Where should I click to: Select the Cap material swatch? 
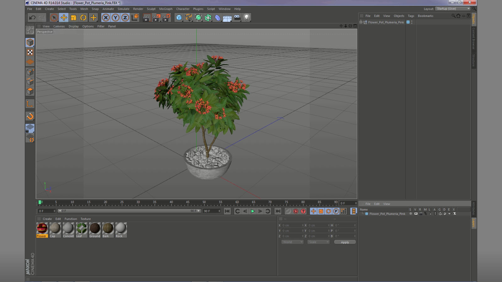(x=55, y=230)
